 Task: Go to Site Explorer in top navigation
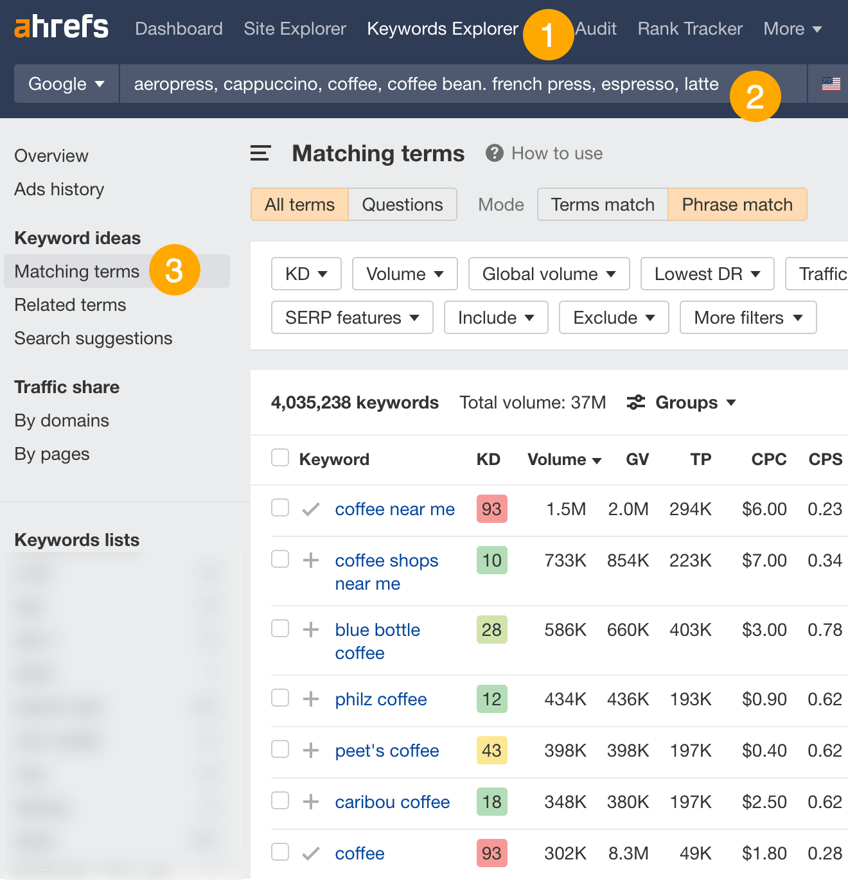(295, 29)
